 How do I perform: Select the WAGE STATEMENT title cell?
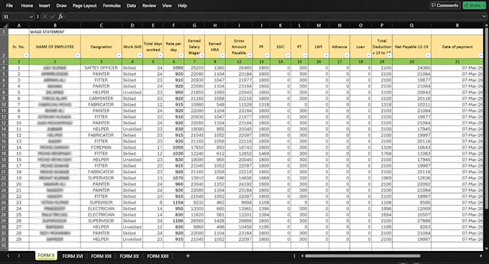point(55,32)
